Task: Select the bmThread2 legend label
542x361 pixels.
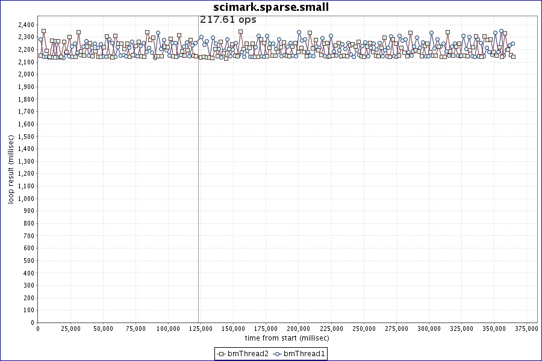Action: pyautogui.click(x=248, y=354)
